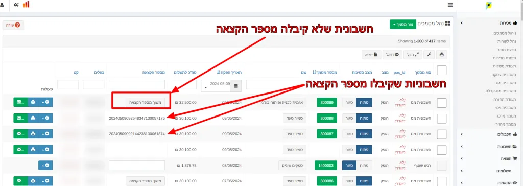523x186 pixels.
Task: Print document 300089
Action: (x=33, y=102)
